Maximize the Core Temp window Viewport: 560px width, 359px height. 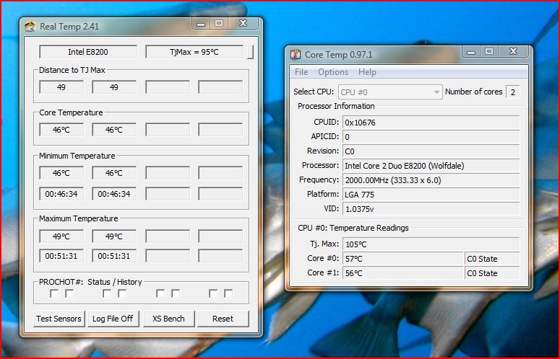pos(489,52)
